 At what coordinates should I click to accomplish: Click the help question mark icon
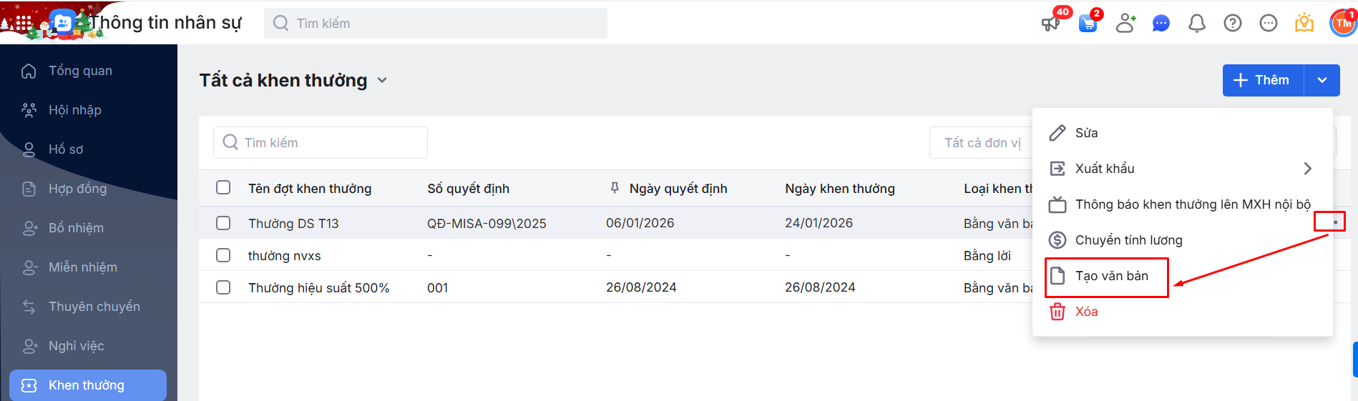1232,24
